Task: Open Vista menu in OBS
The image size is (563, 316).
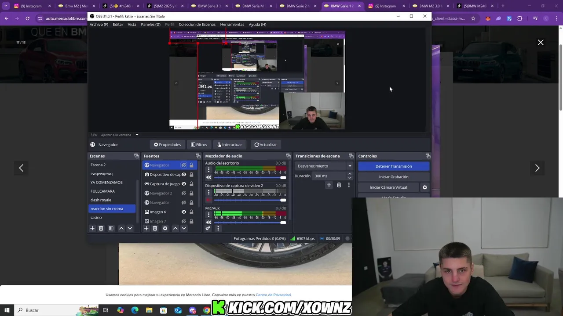Action: 132,24
